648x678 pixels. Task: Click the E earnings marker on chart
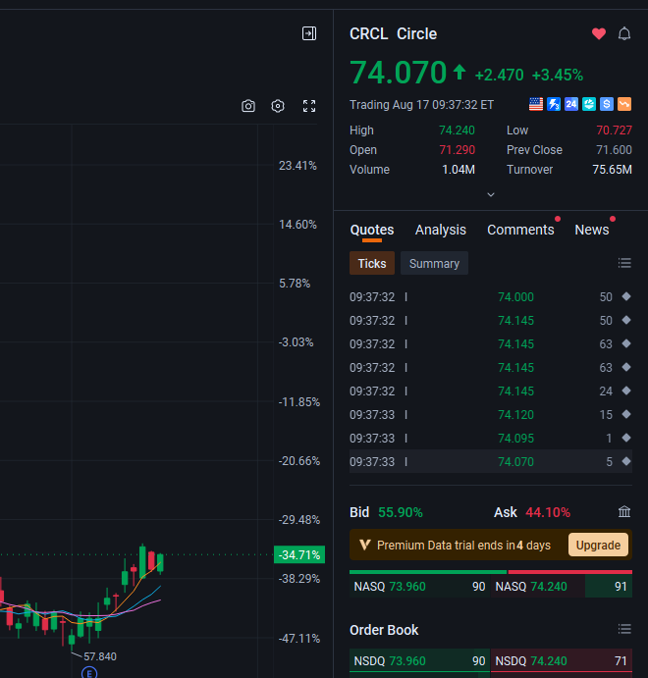[89, 673]
